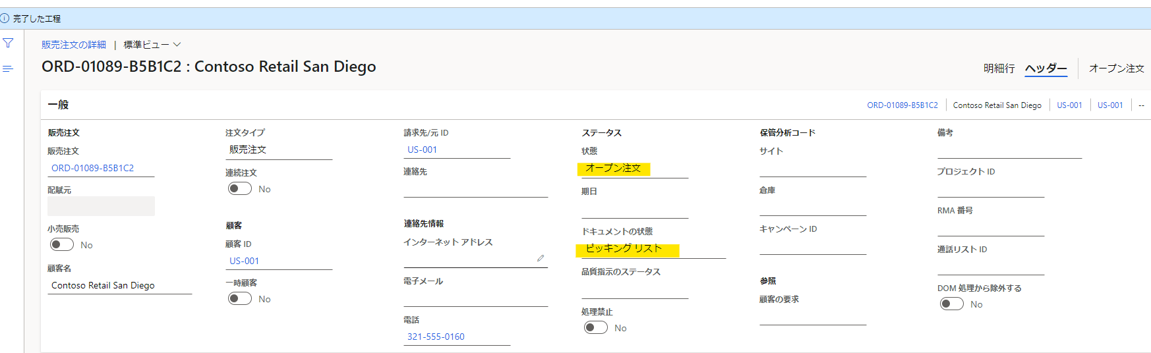Click the related information lines icon

tap(8, 68)
